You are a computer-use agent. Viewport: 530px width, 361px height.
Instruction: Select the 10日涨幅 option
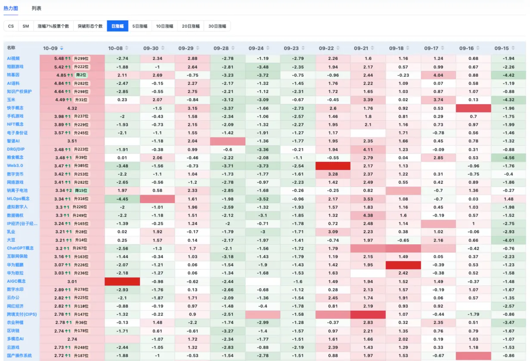pos(164,26)
